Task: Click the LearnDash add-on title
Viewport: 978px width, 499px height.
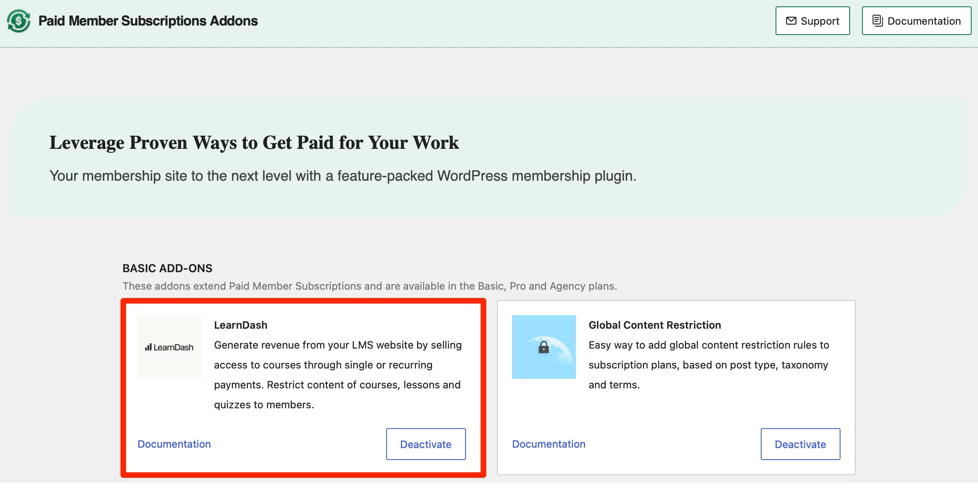Action: (241, 325)
